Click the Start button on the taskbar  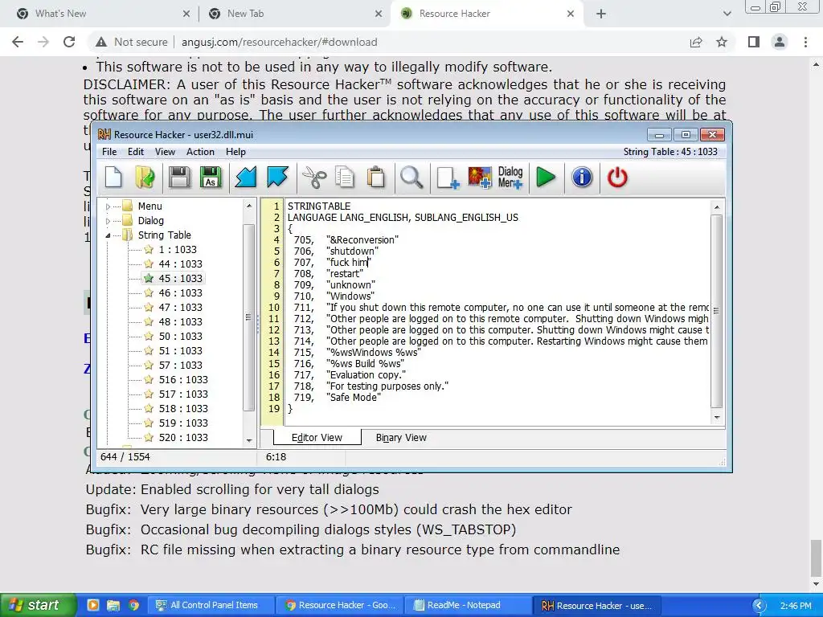tap(38, 605)
